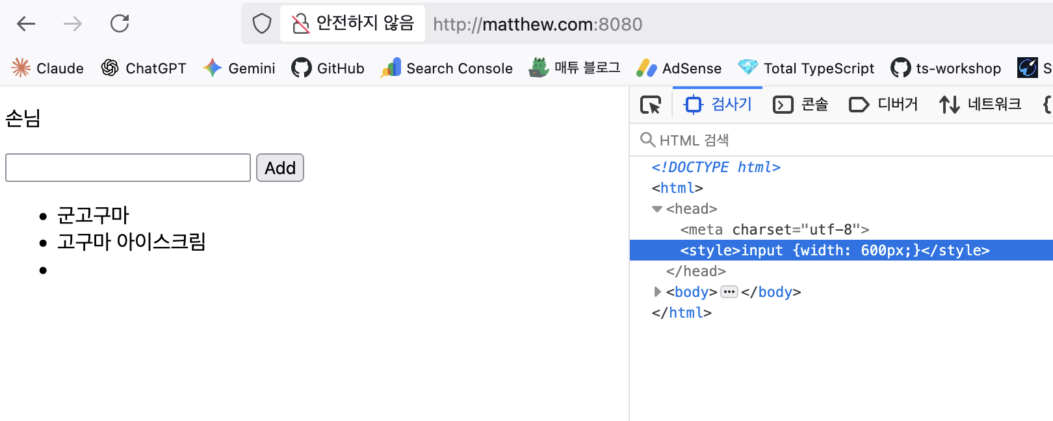The width and height of the screenshot is (1053, 421).
Task: Select the closing head tag row
Action: pos(841,271)
